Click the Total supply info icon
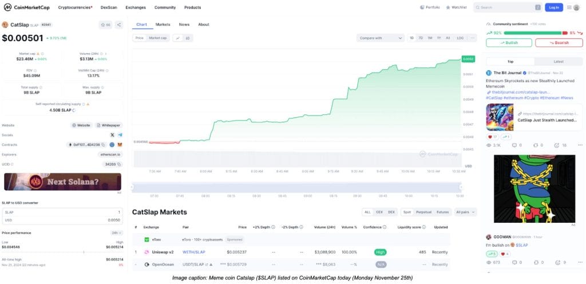This screenshot has height=284, width=586. (41, 87)
